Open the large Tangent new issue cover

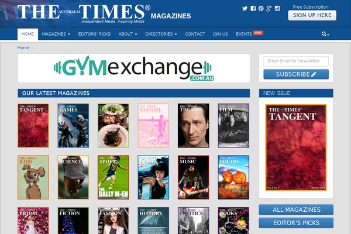pyautogui.click(x=296, y=148)
